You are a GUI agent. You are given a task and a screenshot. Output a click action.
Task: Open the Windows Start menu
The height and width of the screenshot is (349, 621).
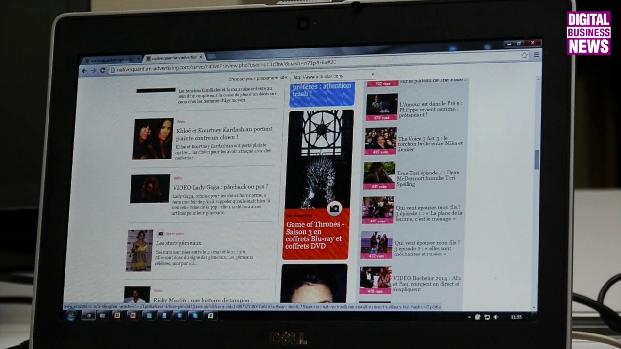tap(71, 316)
